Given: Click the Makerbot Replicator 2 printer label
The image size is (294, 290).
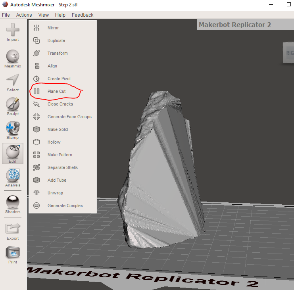Looking at the screenshot, I should click(x=245, y=25).
